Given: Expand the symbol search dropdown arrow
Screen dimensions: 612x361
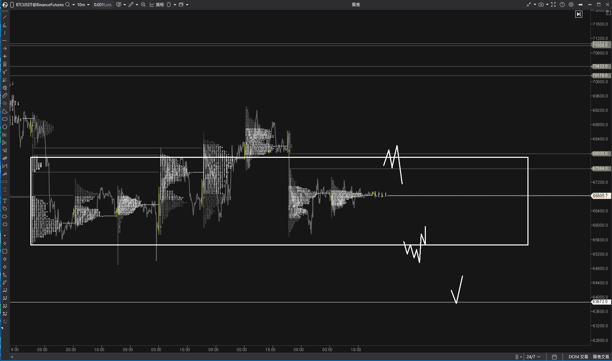Looking at the screenshot, I should click(73, 5).
